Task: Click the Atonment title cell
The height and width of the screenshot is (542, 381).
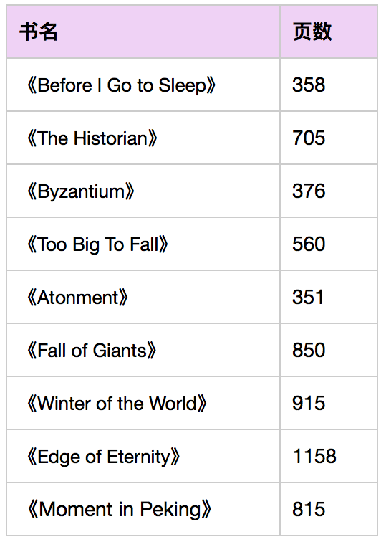Action: (143, 297)
